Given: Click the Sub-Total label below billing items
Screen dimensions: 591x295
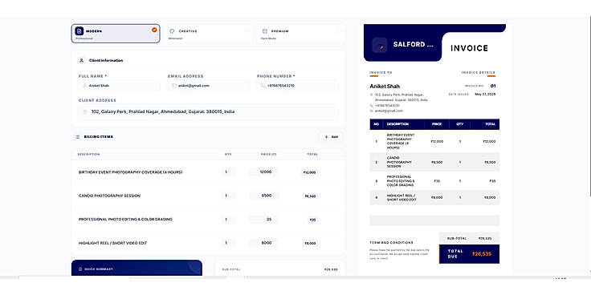Looking at the screenshot, I should click(231, 270).
